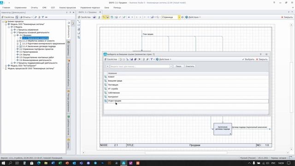
Task: Switch to the Оргединицы side tab
Action: 69,48
